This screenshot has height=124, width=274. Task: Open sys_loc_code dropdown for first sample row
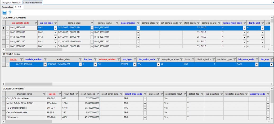click(x=55, y=28)
